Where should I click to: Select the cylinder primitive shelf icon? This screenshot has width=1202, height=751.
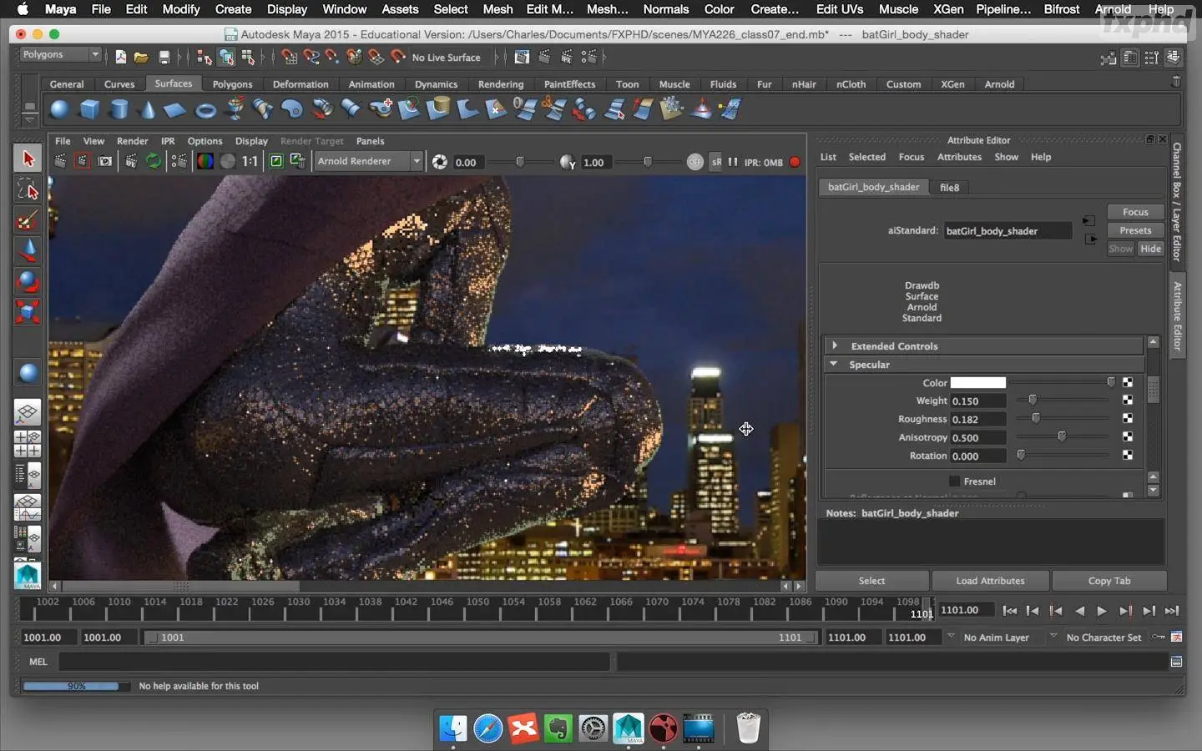pyautogui.click(x=119, y=109)
